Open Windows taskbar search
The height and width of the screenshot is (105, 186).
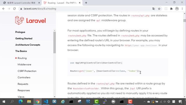[x=12, y=102]
